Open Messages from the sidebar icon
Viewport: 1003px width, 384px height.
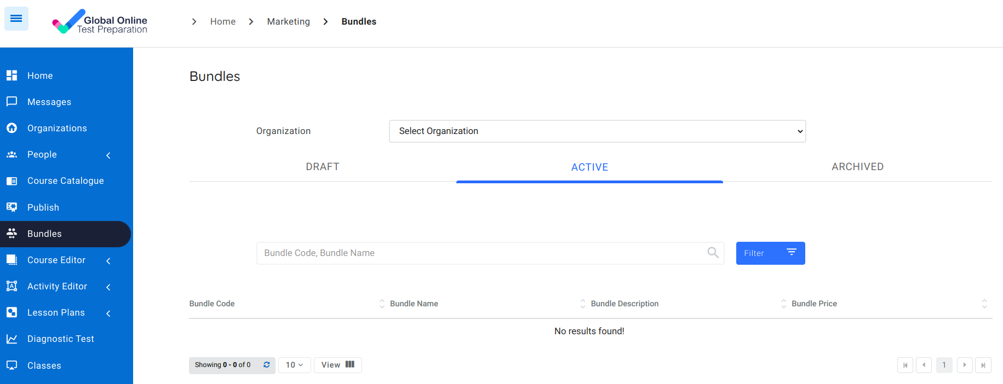click(12, 102)
